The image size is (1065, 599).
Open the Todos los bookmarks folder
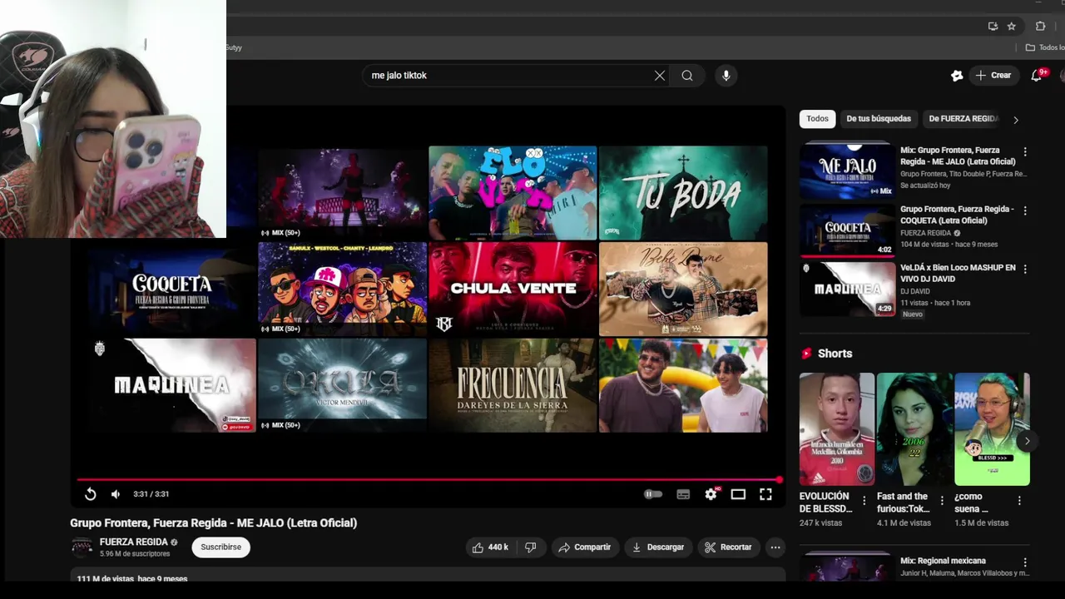coord(1046,47)
